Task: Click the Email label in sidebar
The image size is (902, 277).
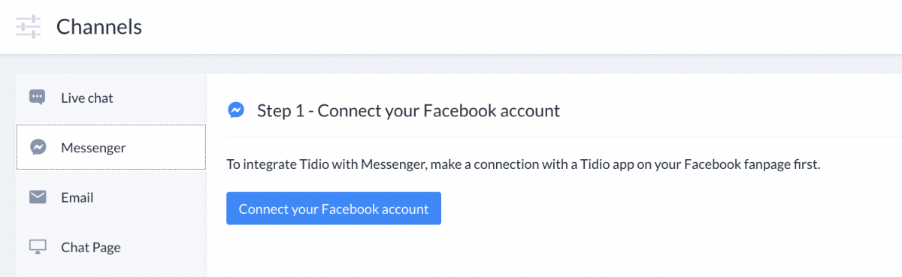Action: click(x=77, y=197)
